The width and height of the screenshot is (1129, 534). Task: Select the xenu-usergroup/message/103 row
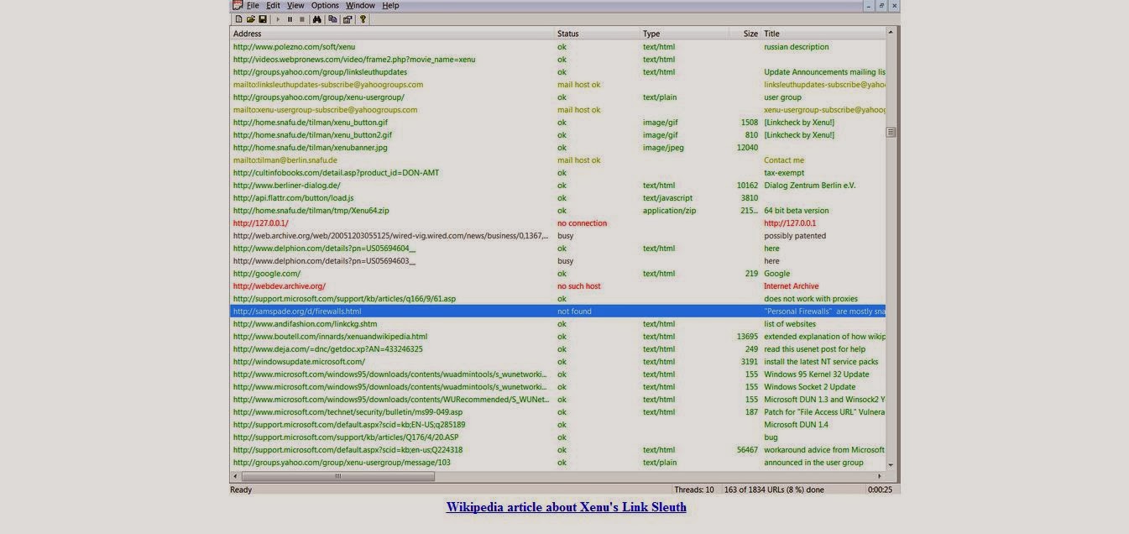tap(558, 463)
